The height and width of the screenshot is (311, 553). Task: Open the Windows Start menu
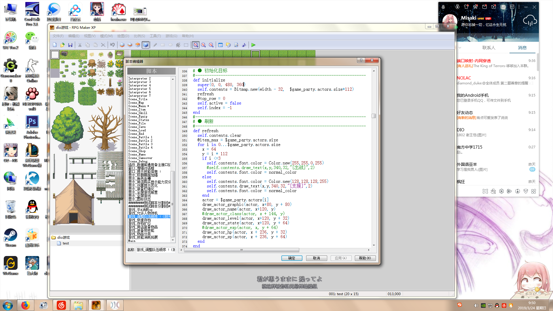point(8,305)
